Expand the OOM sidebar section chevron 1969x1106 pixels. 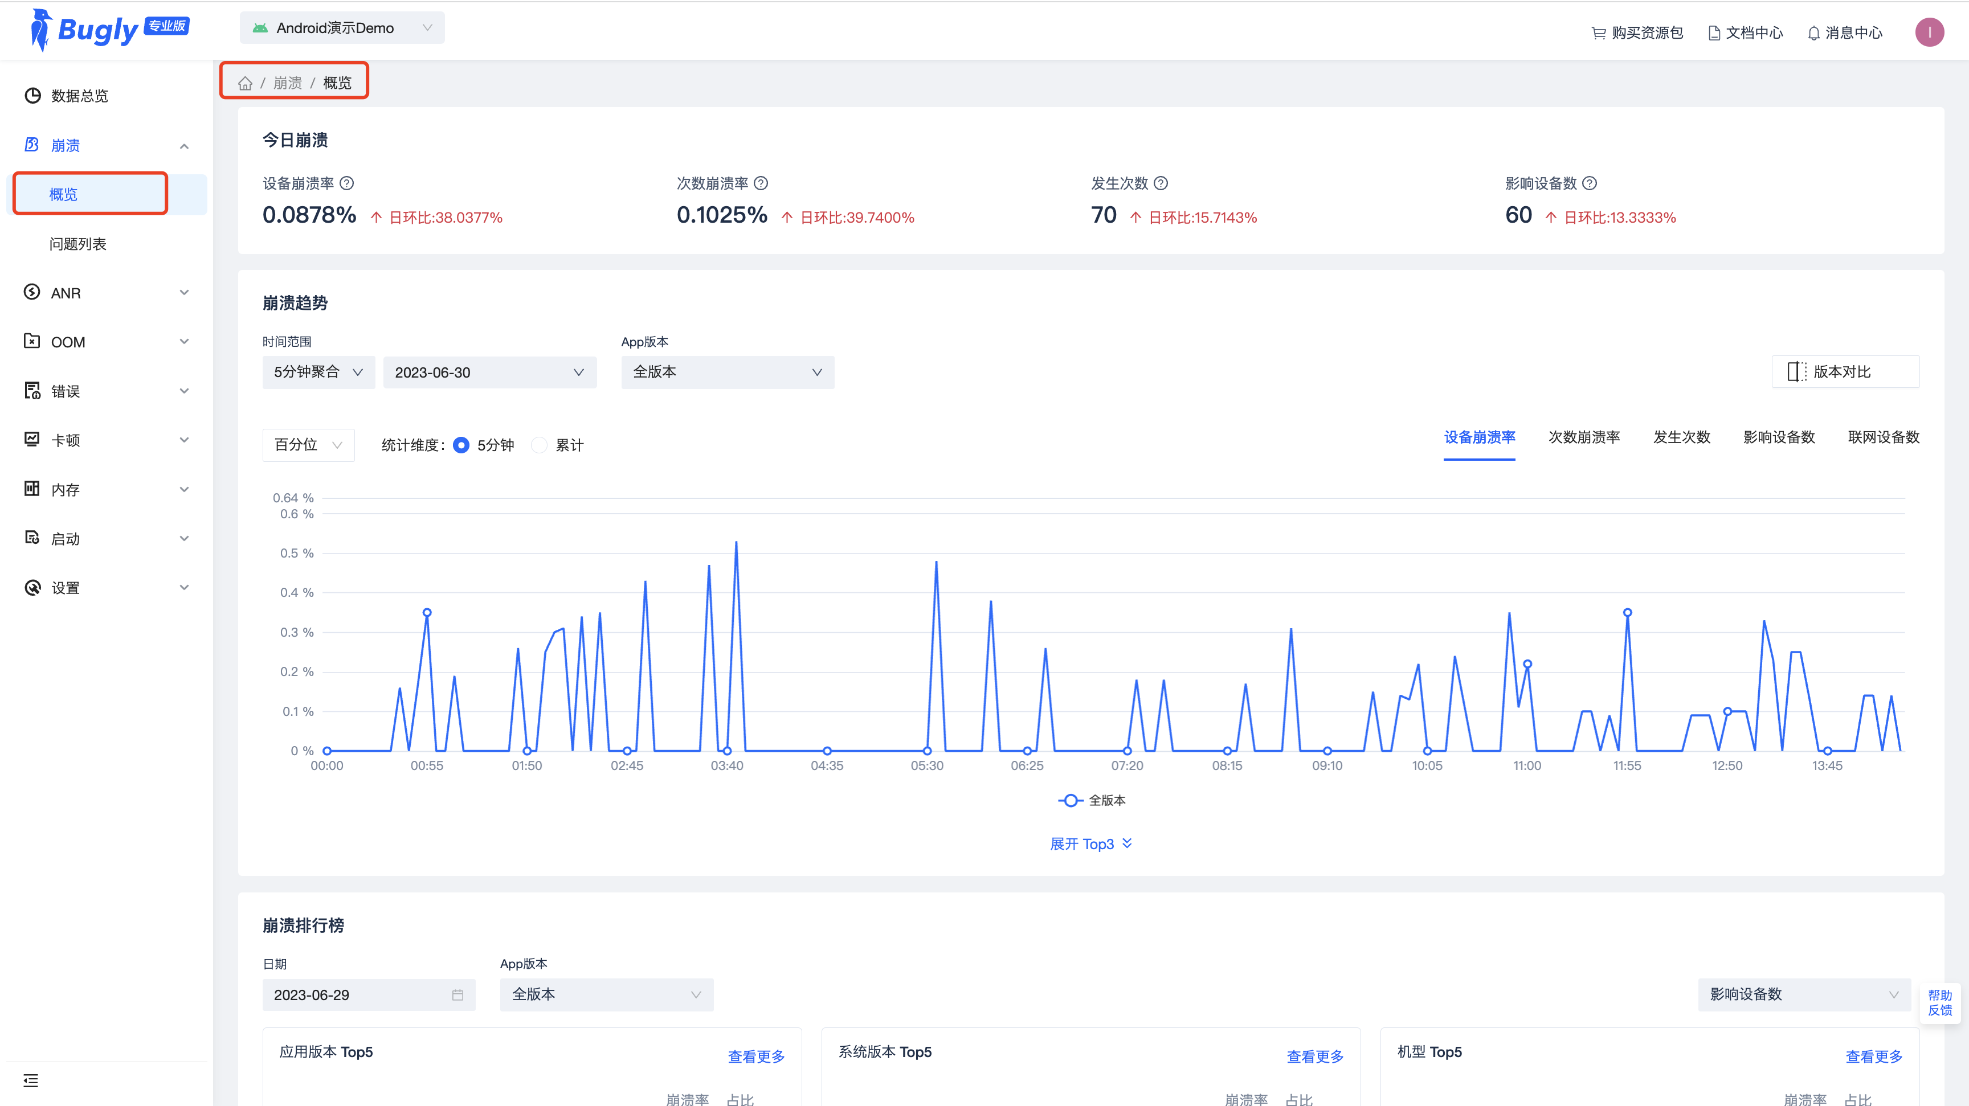tap(184, 341)
